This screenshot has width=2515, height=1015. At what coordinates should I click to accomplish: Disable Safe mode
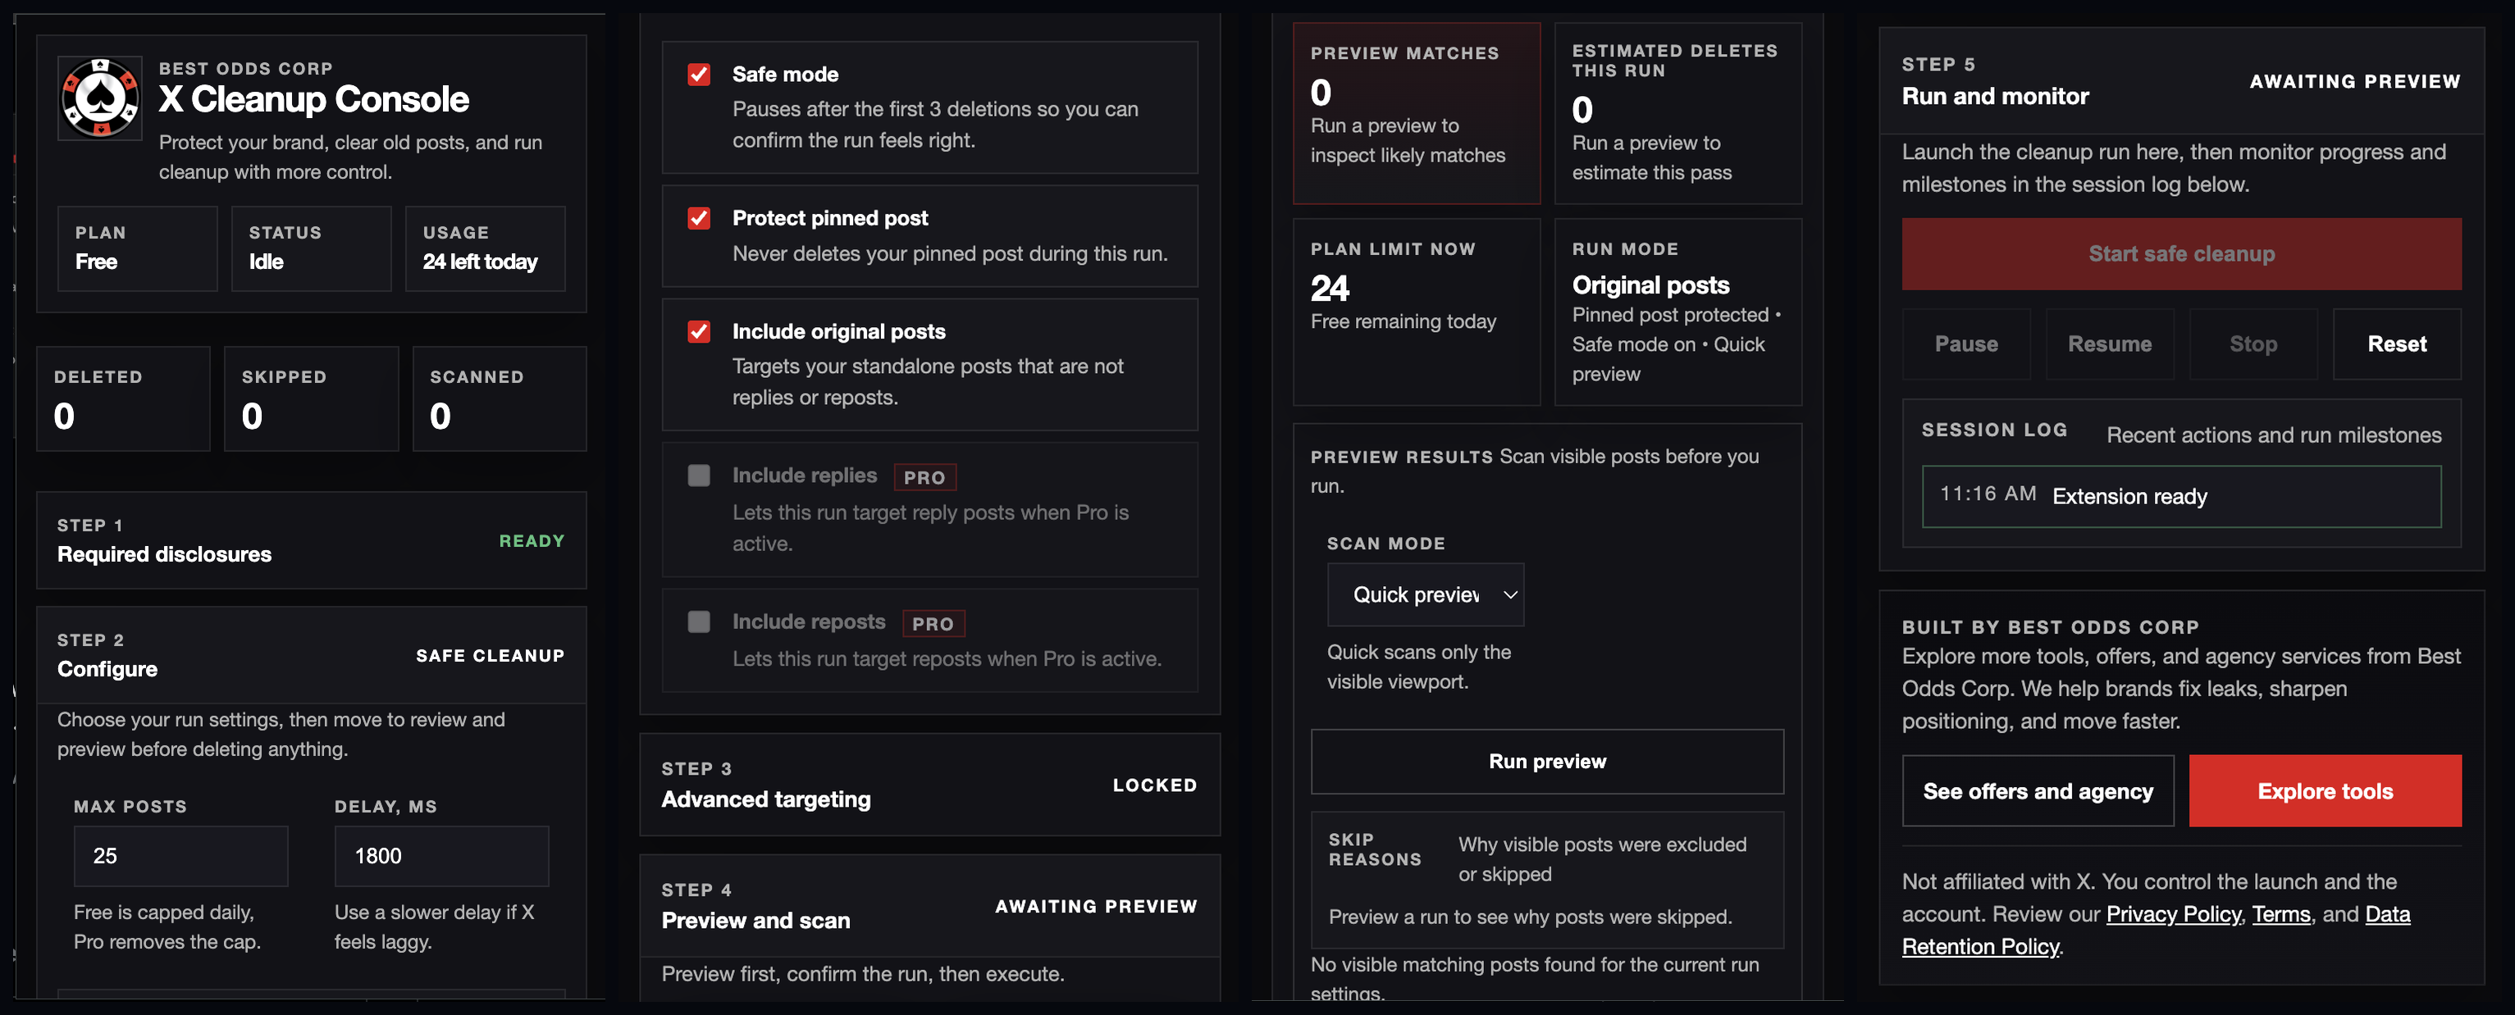pyautogui.click(x=699, y=74)
